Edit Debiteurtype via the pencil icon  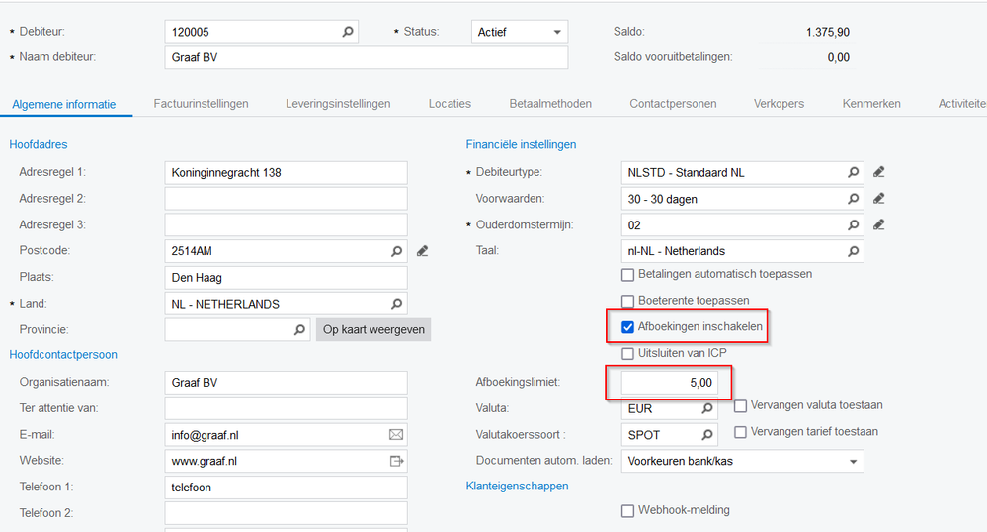coord(878,172)
